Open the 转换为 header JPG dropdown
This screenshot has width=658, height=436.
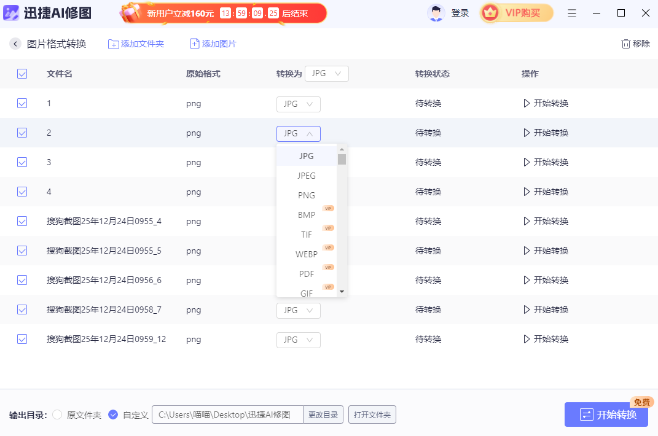pos(326,73)
